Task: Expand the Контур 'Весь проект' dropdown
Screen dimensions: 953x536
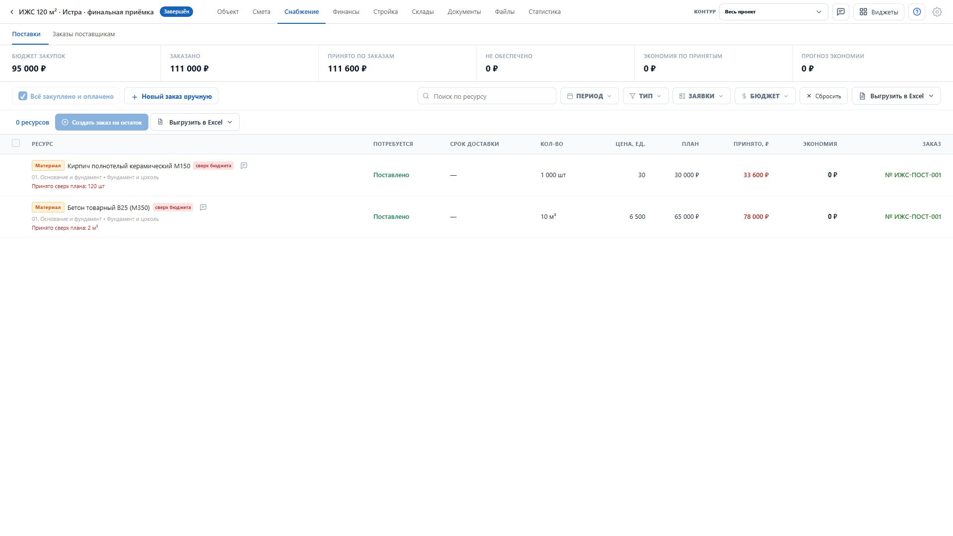Action: 773,12
